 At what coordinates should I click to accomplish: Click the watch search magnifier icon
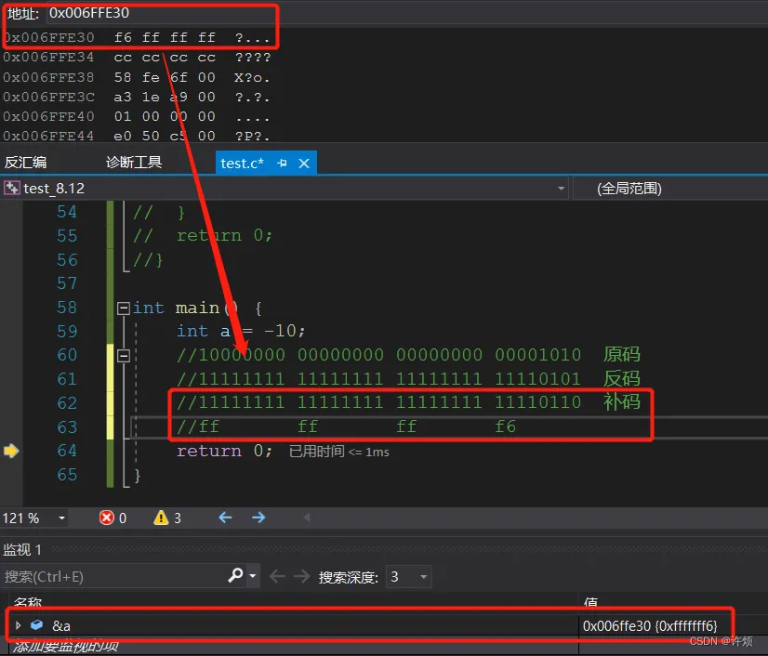(x=235, y=575)
